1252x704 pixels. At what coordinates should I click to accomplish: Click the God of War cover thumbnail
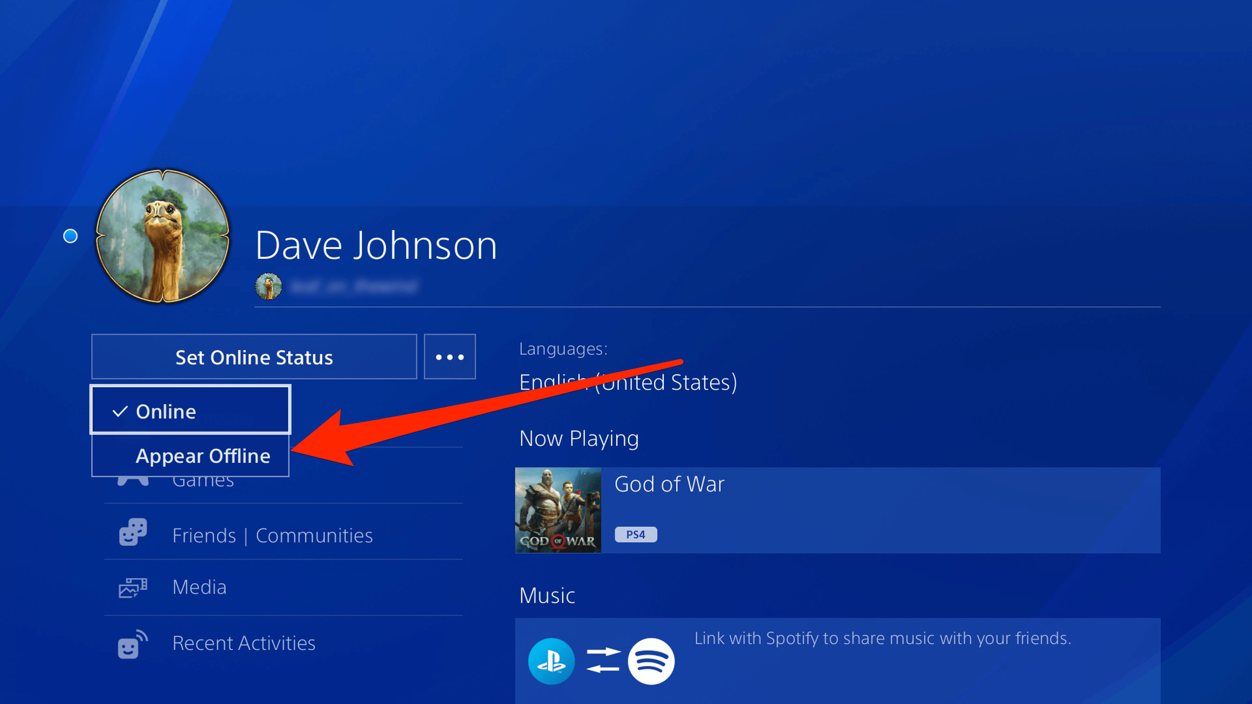coord(558,510)
